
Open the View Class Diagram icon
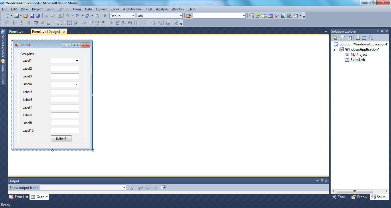tap(370, 37)
